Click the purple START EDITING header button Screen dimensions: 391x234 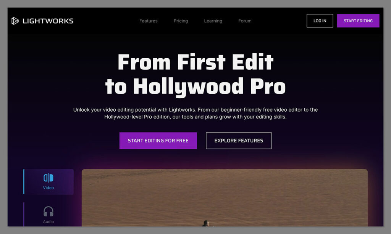[x=358, y=21]
